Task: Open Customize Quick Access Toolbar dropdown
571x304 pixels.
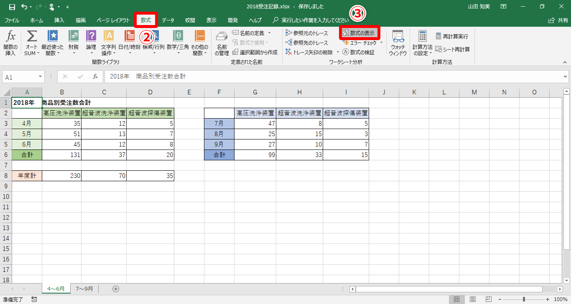Action: [68, 7]
